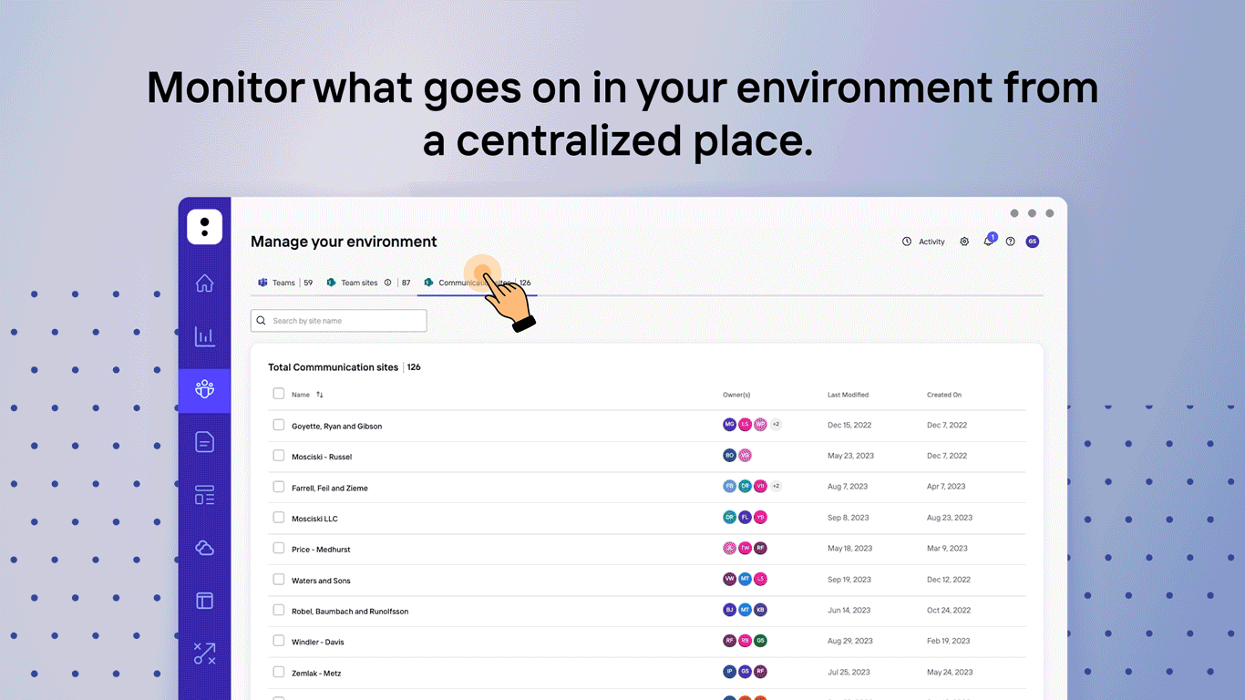The height and width of the screenshot is (700, 1245).
Task: Tick the header checkbox to select all sites
Action: pos(278,394)
